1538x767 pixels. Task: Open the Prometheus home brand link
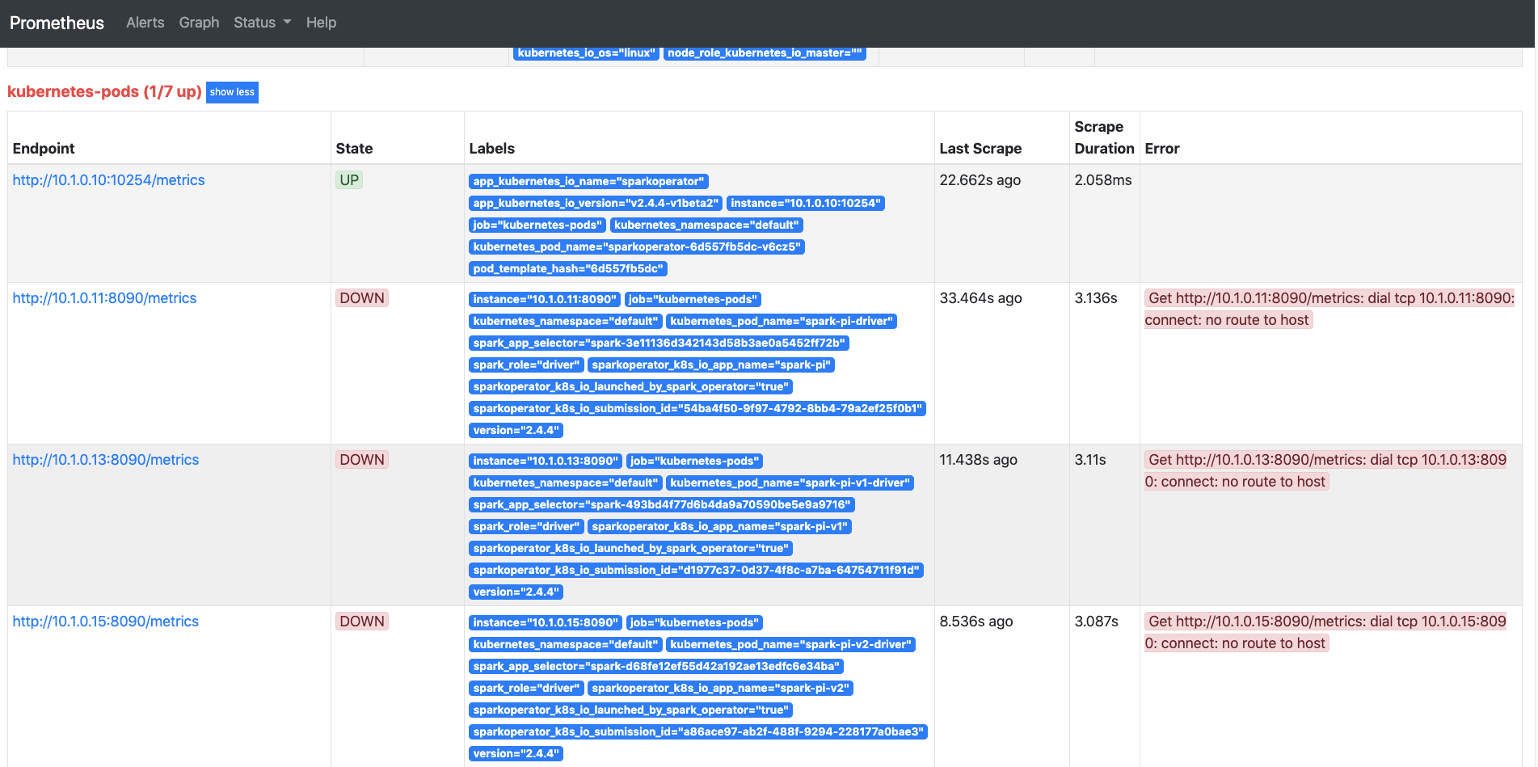click(x=57, y=23)
